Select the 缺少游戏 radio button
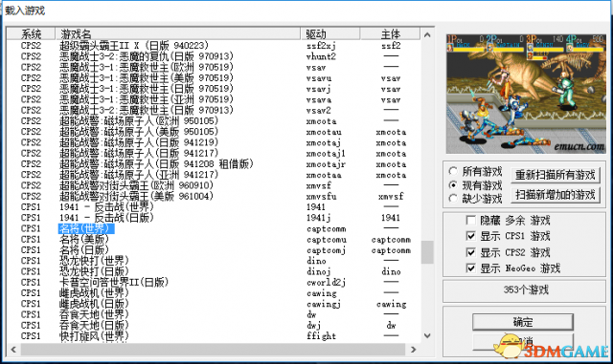The image size is (613, 364). 453,199
